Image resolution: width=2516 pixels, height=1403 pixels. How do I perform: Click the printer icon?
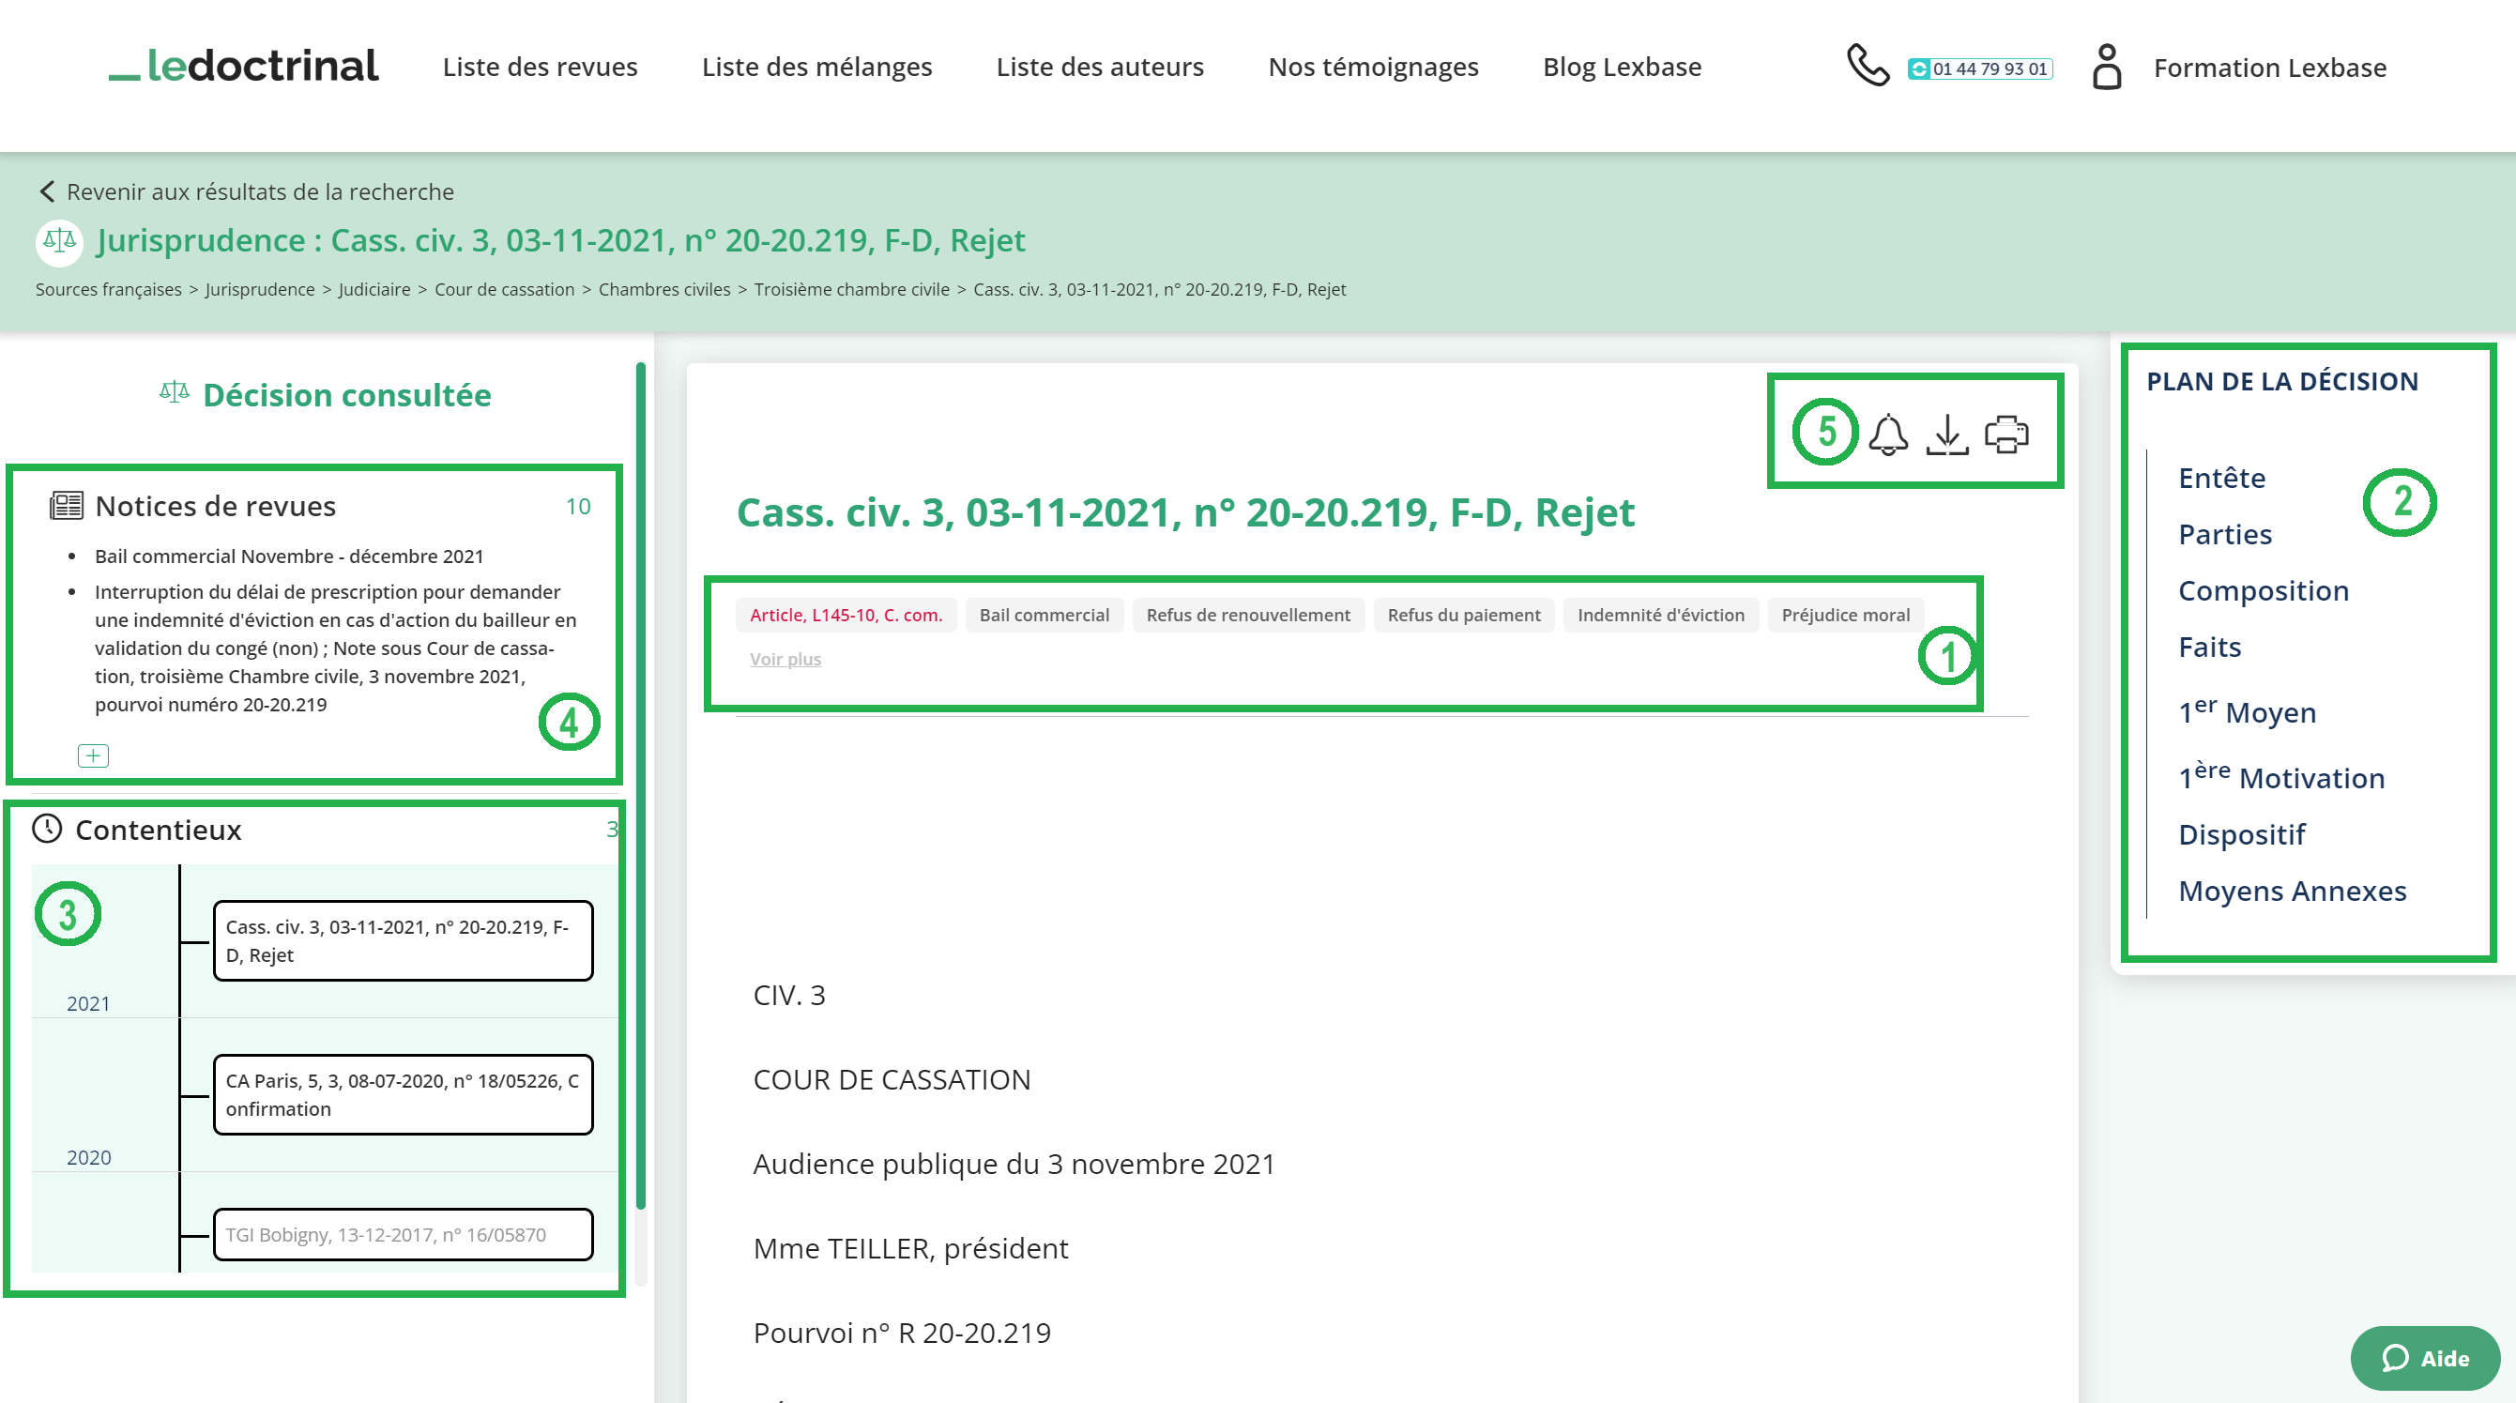2006,434
